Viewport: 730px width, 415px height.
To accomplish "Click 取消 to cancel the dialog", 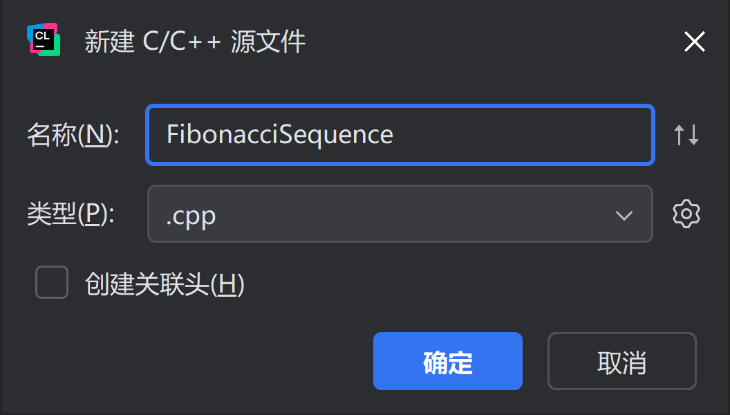I will coord(621,360).
